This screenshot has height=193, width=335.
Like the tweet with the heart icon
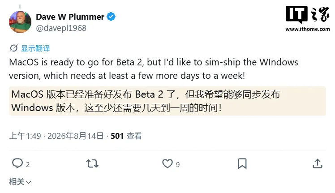(167, 164)
